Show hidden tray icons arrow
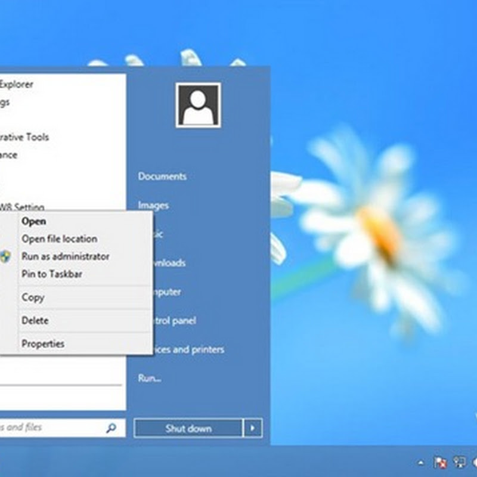Viewport: 477px width, 477px height. pyautogui.click(x=421, y=463)
